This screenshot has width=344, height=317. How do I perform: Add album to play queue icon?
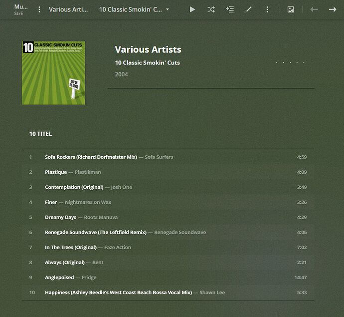(230, 9)
